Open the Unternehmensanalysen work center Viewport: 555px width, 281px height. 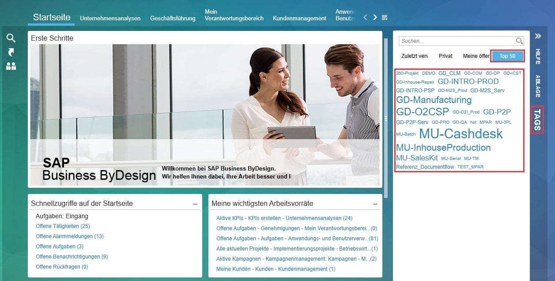pos(110,19)
